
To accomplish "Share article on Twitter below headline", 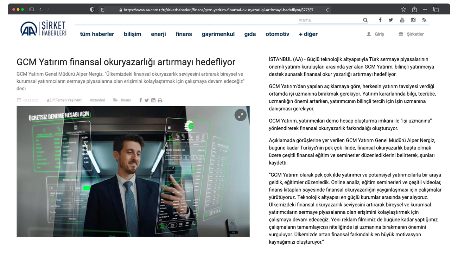I will pyautogui.click(x=147, y=100).
